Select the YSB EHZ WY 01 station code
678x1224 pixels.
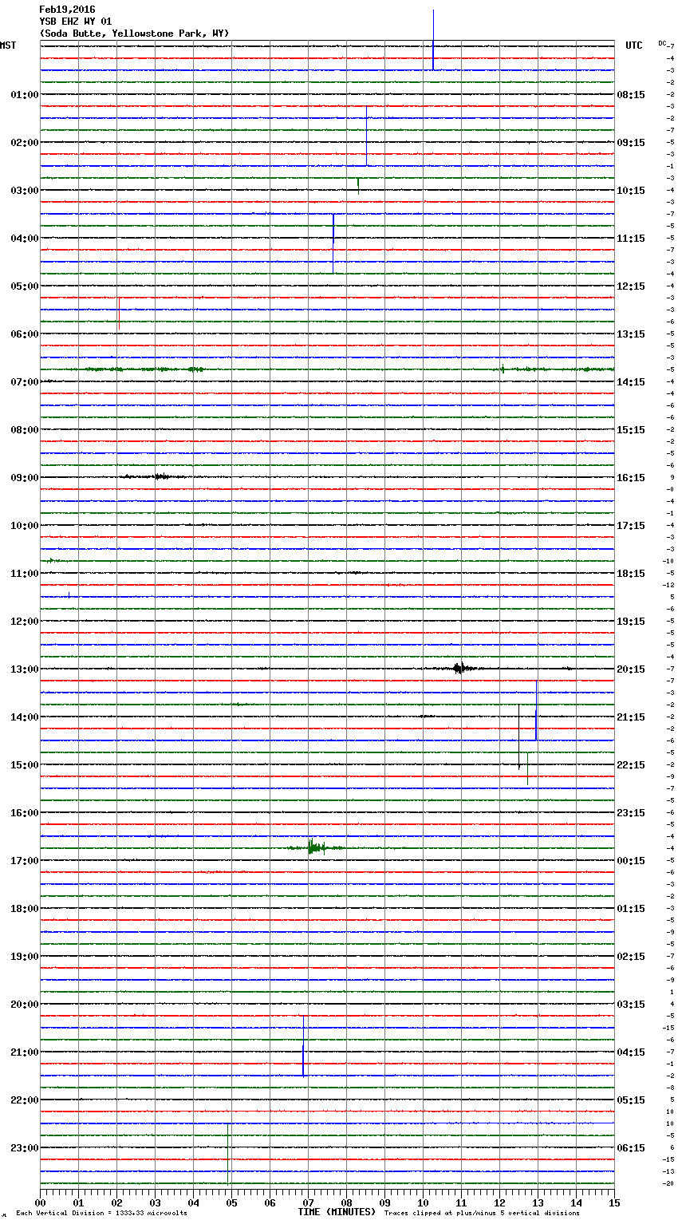[x=76, y=22]
